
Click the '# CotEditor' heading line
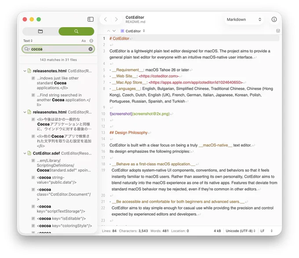[119, 39]
